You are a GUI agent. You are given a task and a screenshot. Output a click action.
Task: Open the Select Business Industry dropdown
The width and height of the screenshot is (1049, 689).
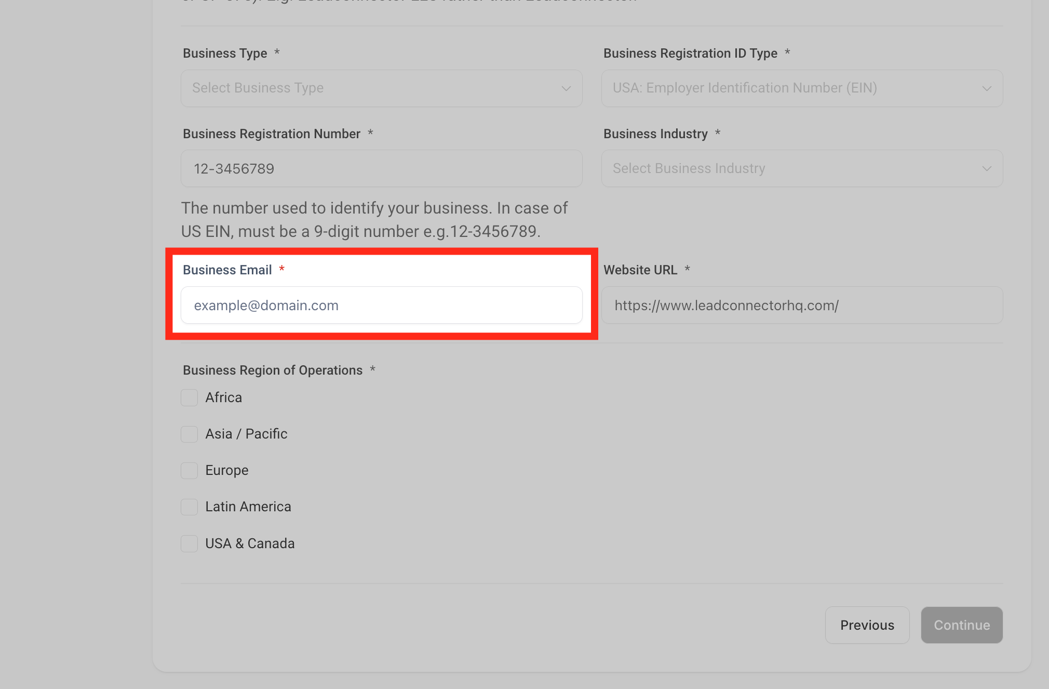(x=801, y=168)
